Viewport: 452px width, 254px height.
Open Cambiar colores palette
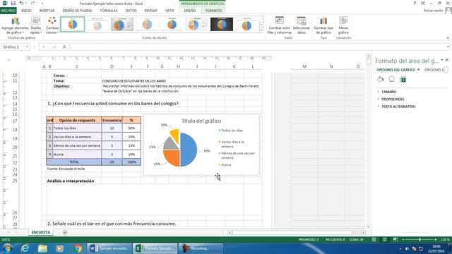point(52,25)
